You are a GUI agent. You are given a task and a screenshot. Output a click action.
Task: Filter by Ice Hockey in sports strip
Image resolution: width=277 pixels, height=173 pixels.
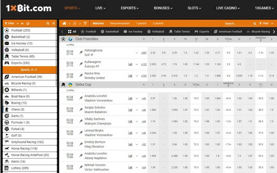coord(133,31)
